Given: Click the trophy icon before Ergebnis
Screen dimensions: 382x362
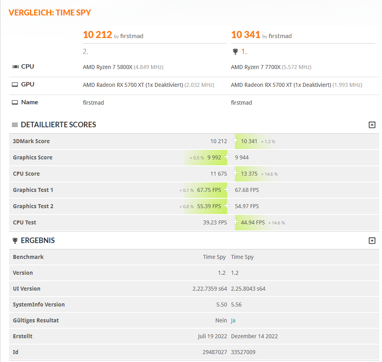Looking at the screenshot, I should 15,241.
